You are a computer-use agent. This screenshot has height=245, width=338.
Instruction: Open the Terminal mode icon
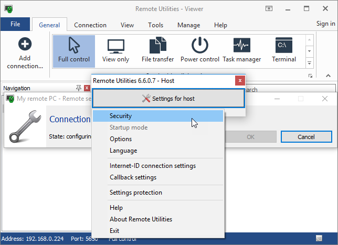point(283,51)
